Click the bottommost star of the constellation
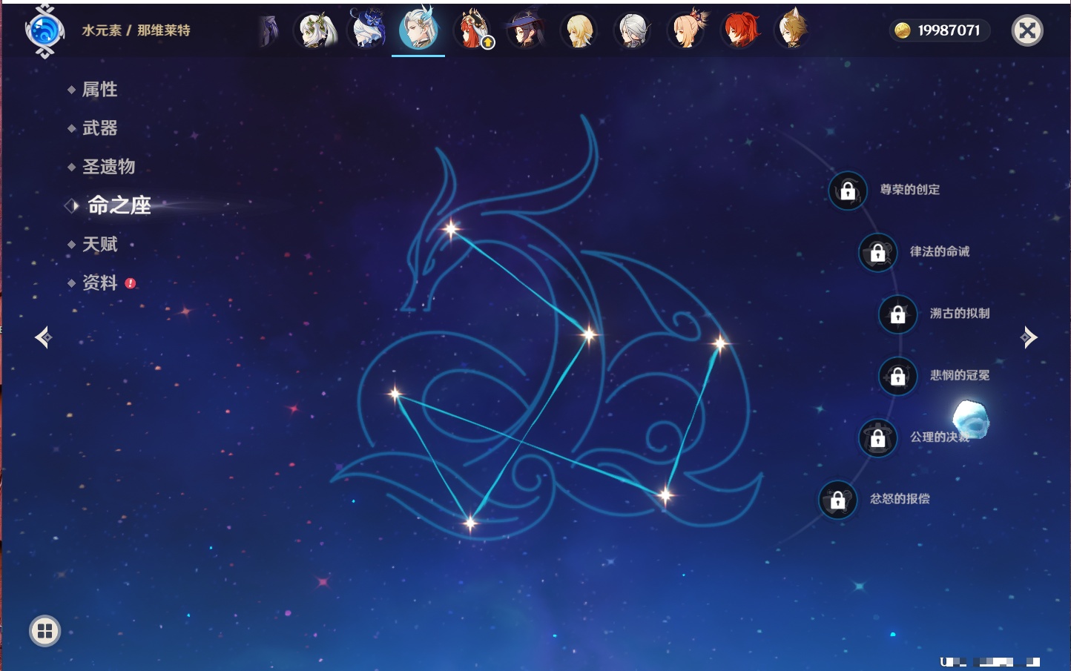This screenshot has width=1071, height=671. [x=470, y=523]
